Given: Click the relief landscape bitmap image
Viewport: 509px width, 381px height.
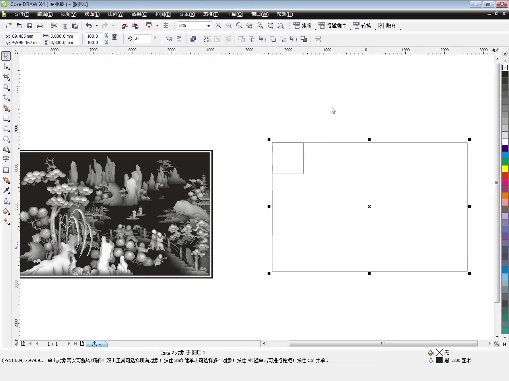Looking at the screenshot, I should [x=116, y=214].
